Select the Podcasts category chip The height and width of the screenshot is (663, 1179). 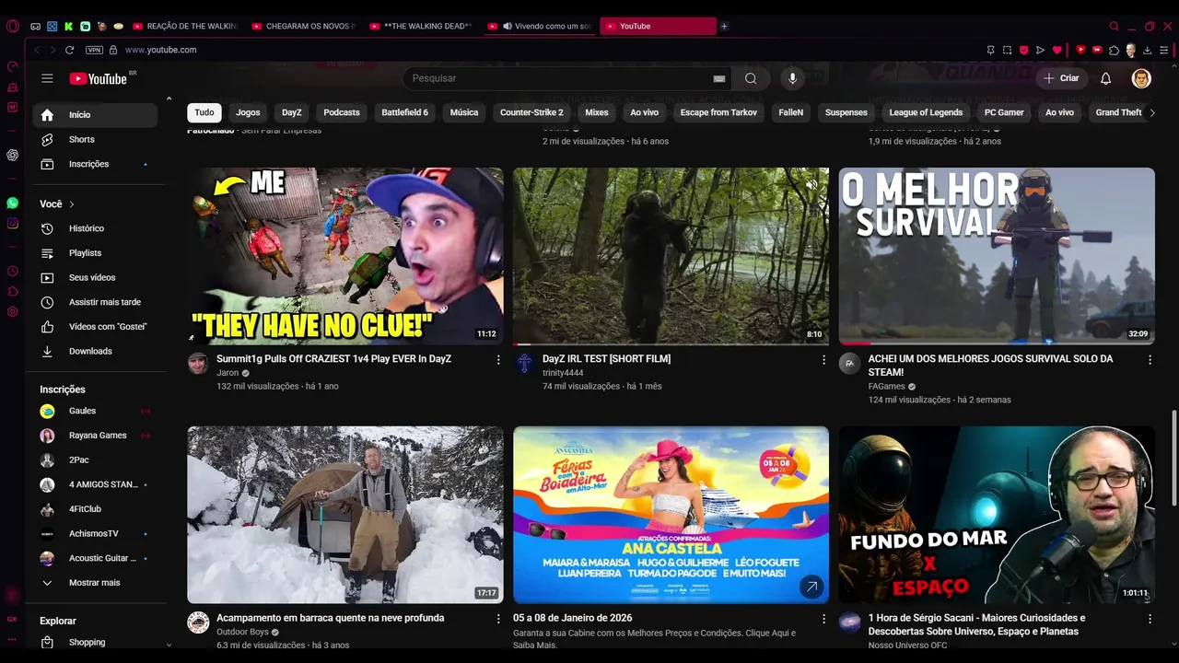342,112
